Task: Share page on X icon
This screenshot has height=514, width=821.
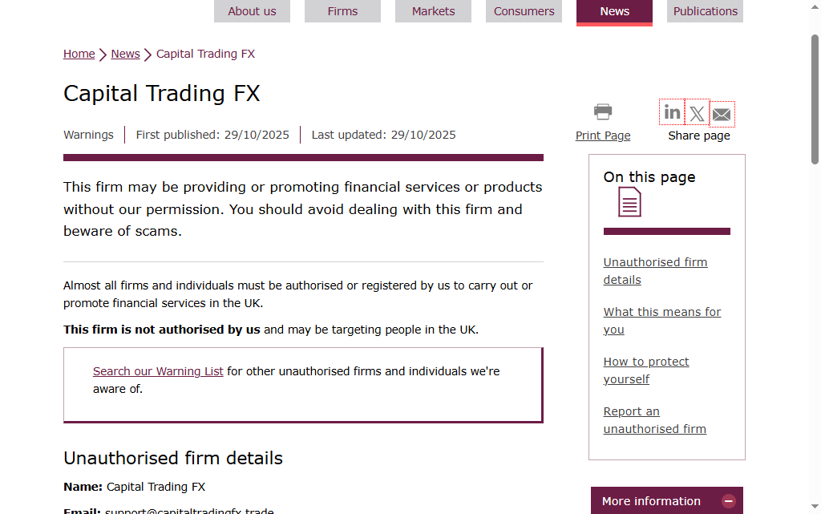Action: tap(697, 114)
